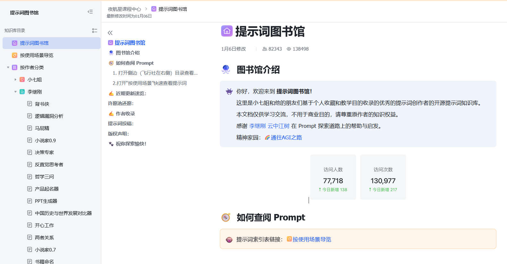507x264 pixels.
Task: Click document icon next to 背书侠
Action: tap(30, 104)
